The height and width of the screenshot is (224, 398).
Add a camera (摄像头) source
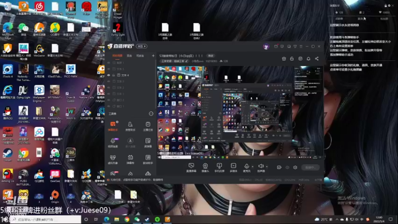pyautogui.click(x=205, y=168)
